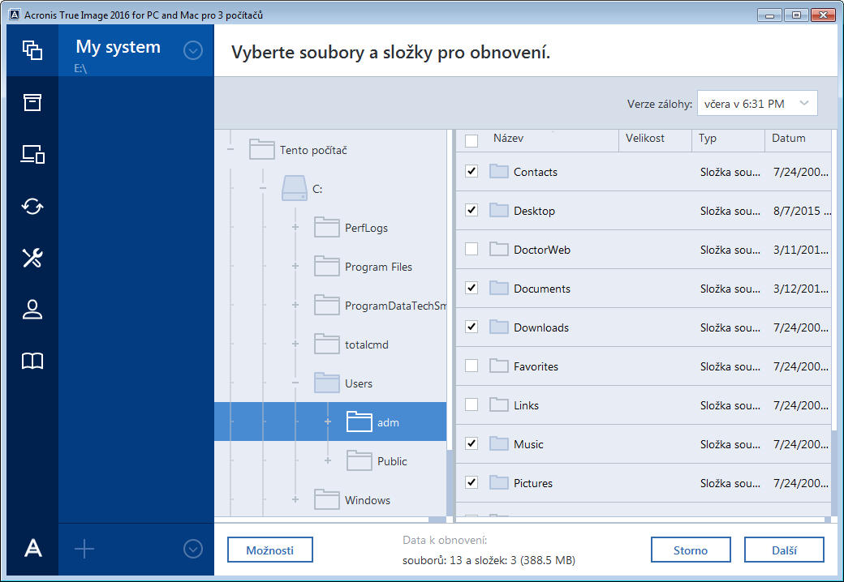Click the Možnosti options button
The width and height of the screenshot is (844, 582).
pos(269,550)
